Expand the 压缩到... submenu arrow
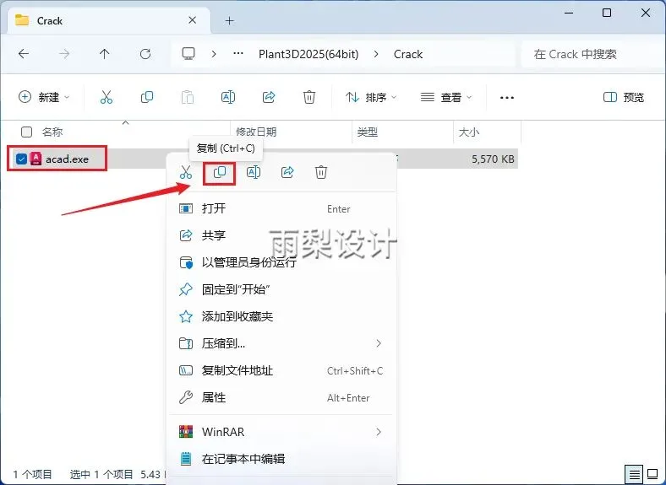Viewport: 666px width, 485px height. [x=379, y=343]
